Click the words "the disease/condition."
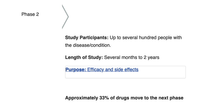Viewport: 223px width, 110px height. click(x=88, y=45)
